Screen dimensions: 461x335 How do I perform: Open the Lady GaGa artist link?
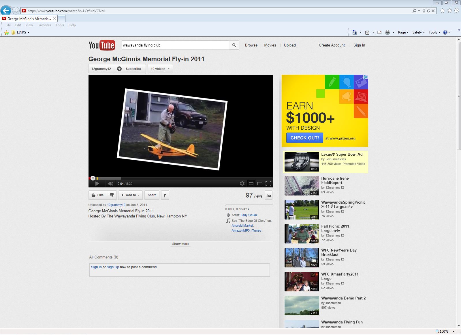click(249, 215)
